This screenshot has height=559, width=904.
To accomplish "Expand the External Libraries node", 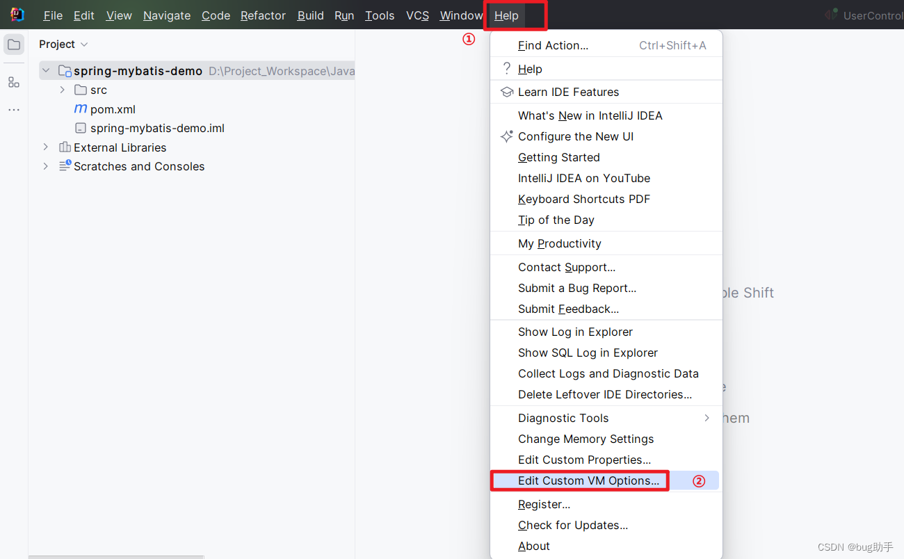I will 46,147.
